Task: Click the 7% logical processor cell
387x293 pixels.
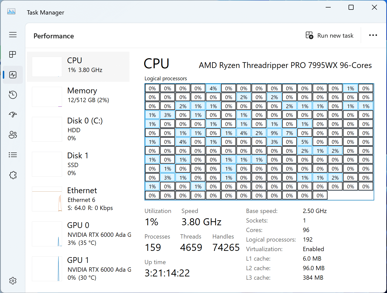Action: (x=289, y=133)
